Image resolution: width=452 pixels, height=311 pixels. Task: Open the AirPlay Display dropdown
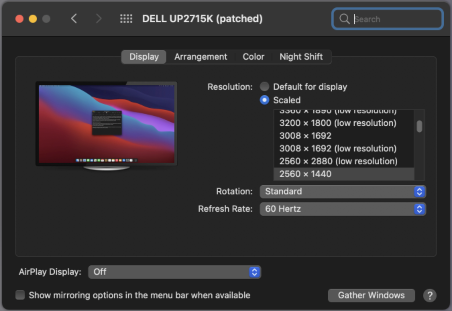[x=174, y=272]
